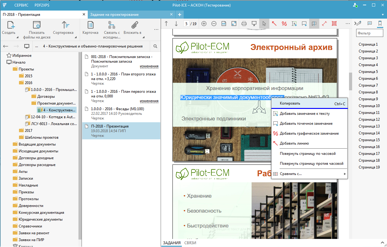Select the red graphic squiggle annotation tool
The width and height of the screenshot is (387, 247).
[x=284, y=24]
